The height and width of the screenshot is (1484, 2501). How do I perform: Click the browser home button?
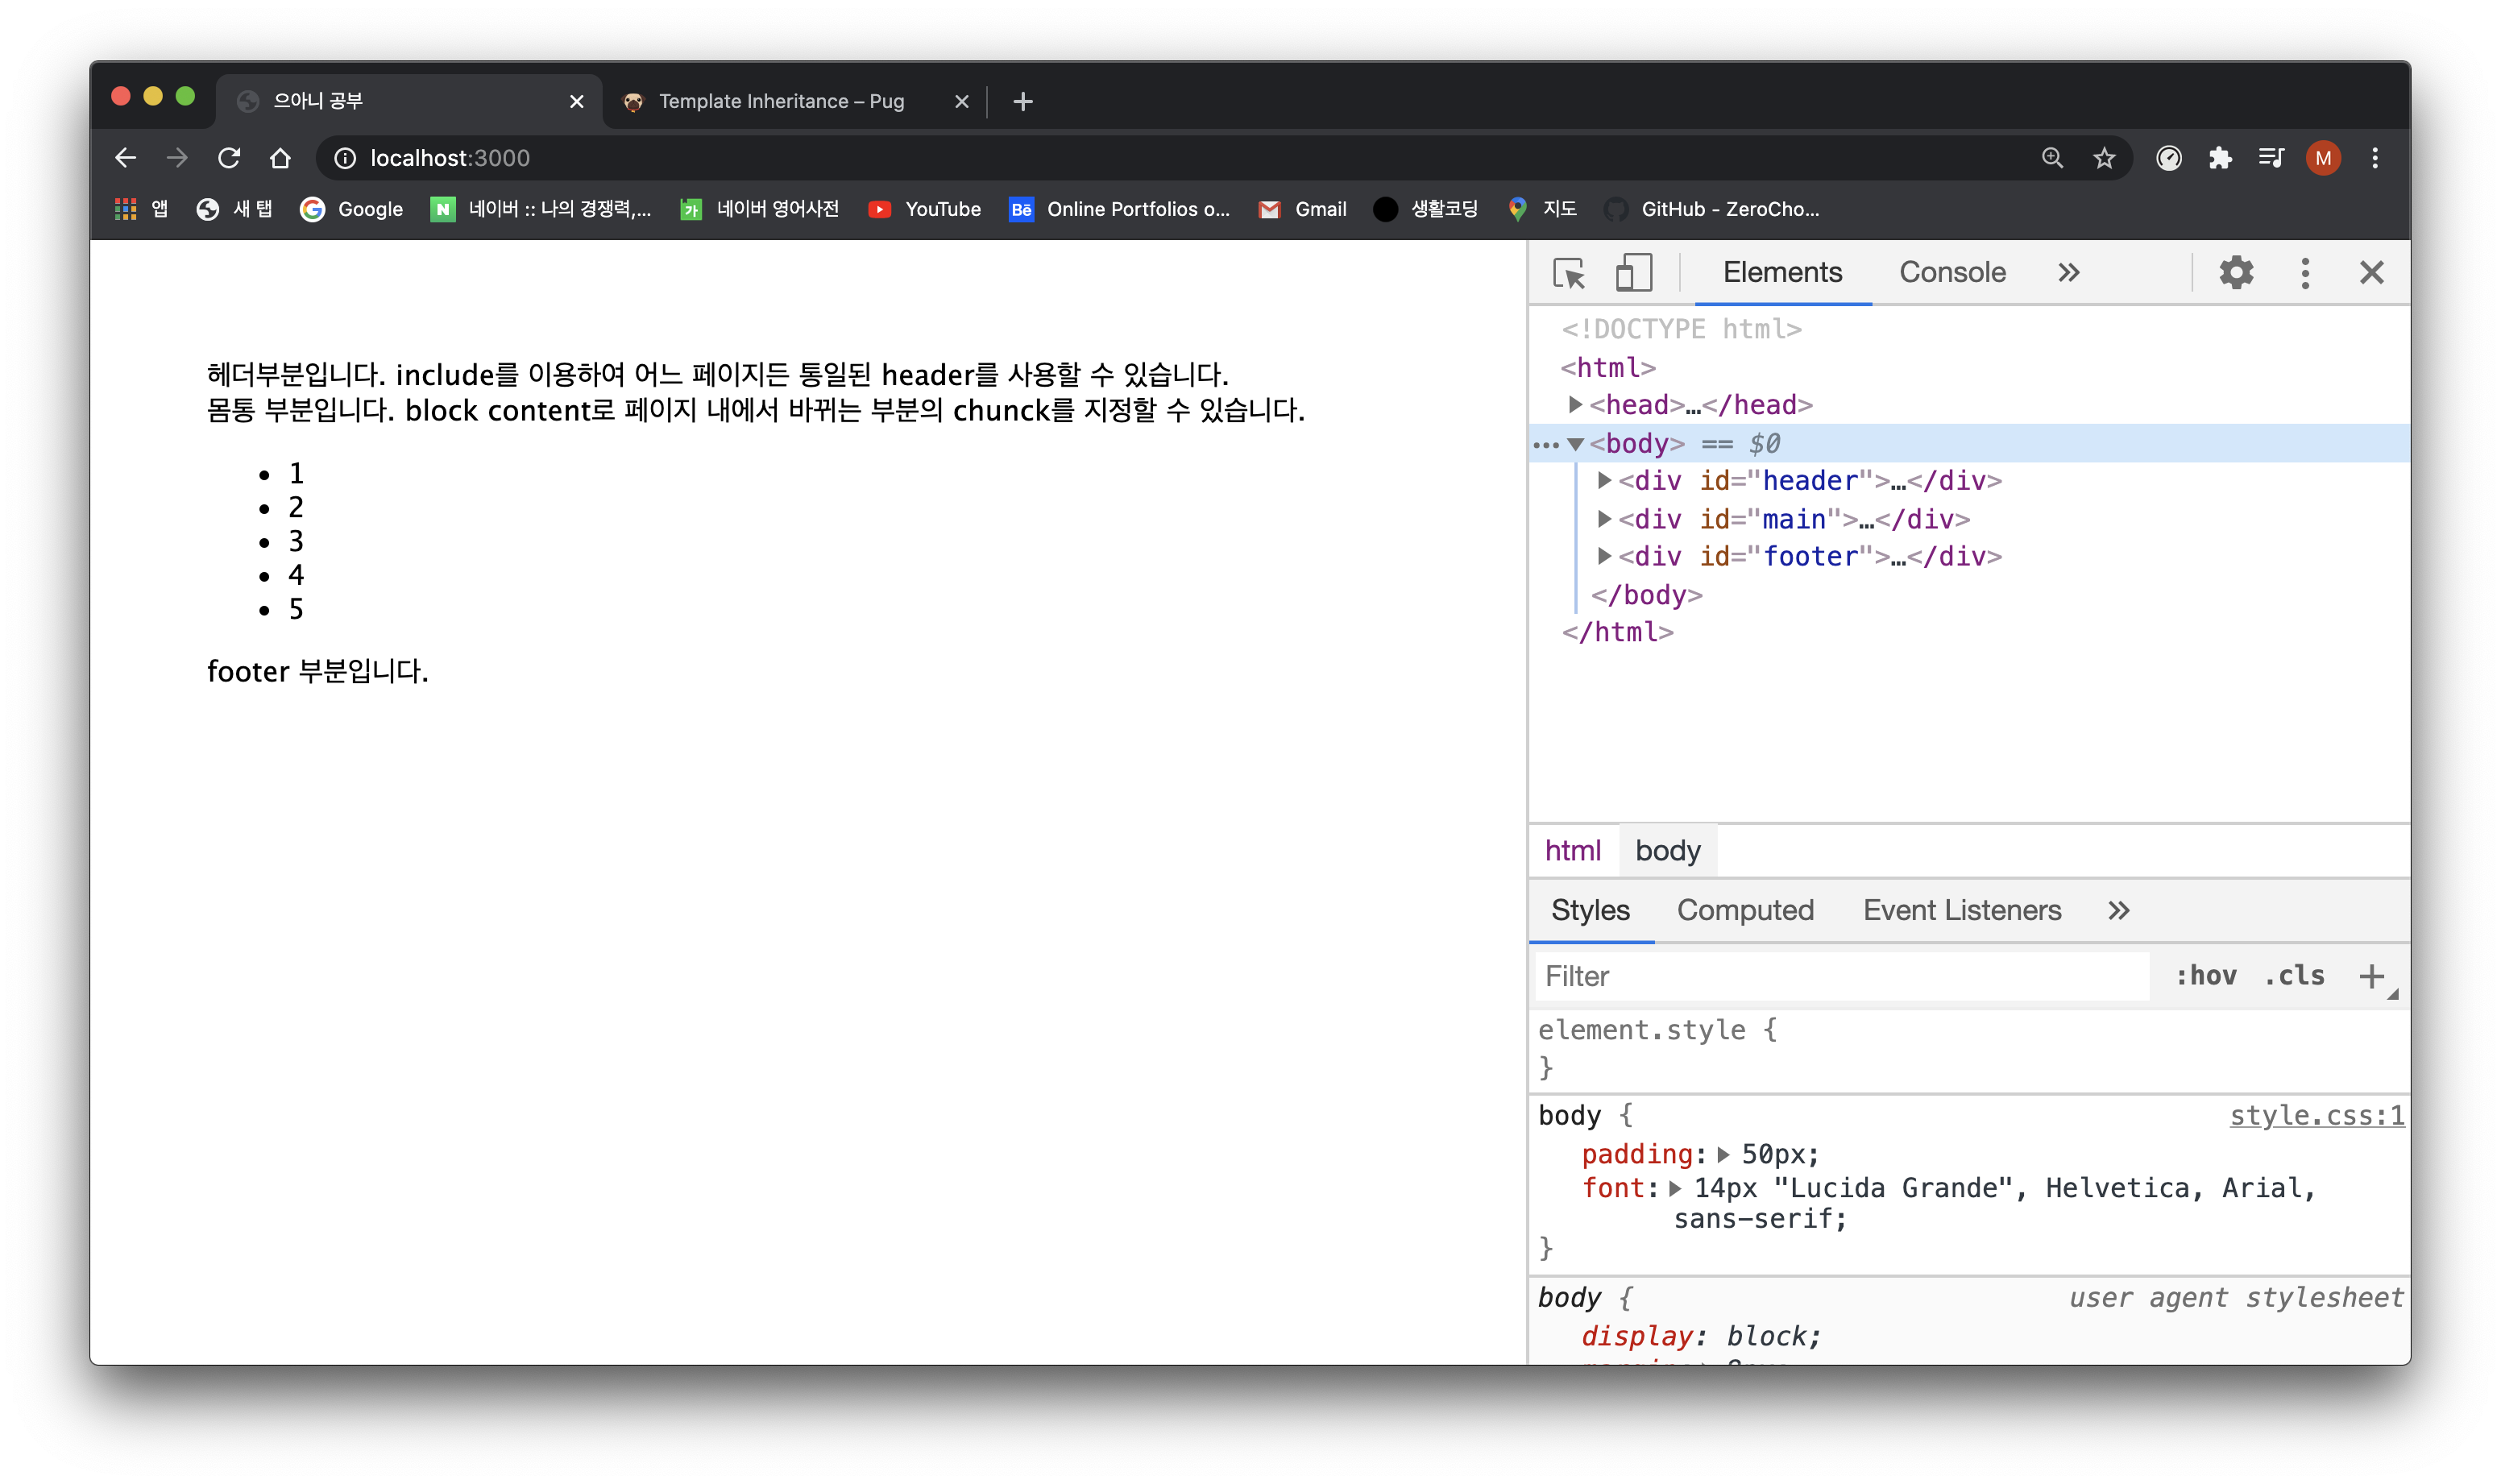click(x=280, y=158)
